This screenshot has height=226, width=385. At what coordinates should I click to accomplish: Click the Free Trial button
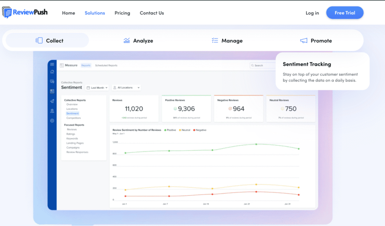tap(344, 12)
